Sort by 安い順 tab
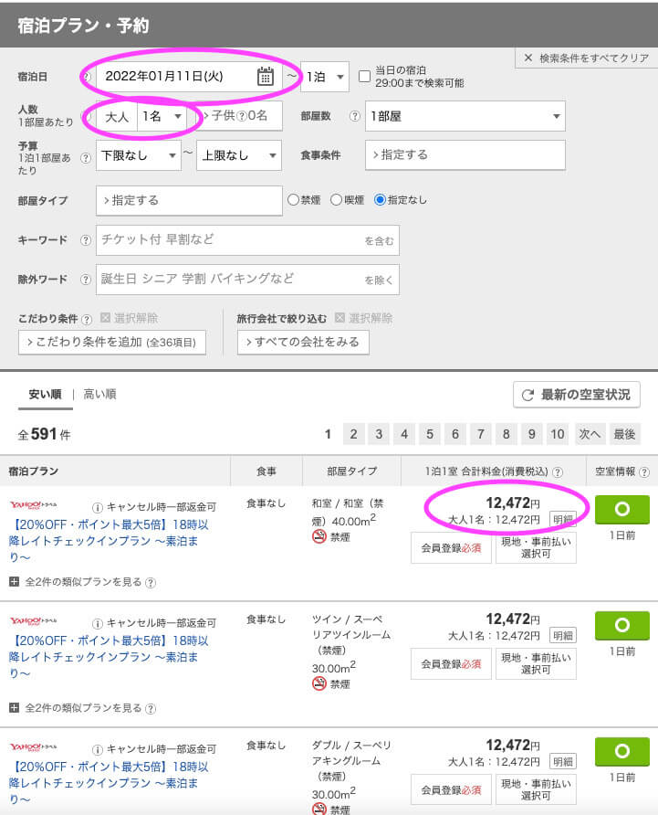 [x=46, y=395]
